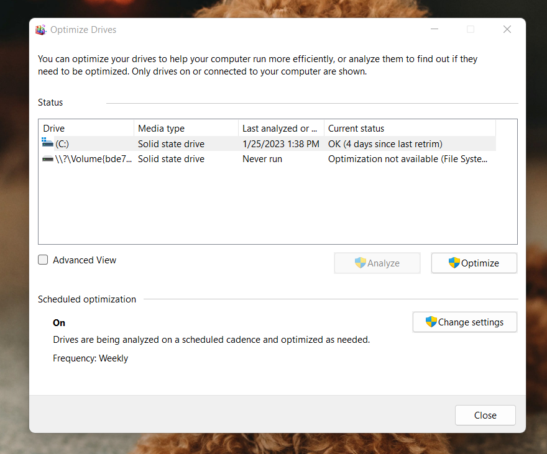The height and width of the screenshot is (454, 547).
Task: Click the C: drive icon in the list
Action: 47,142
